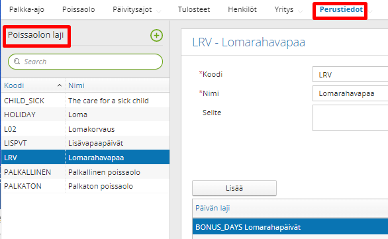
Task: Click 'Palkaton poissaolo' name cell
Action: click(x=101, y=186)
